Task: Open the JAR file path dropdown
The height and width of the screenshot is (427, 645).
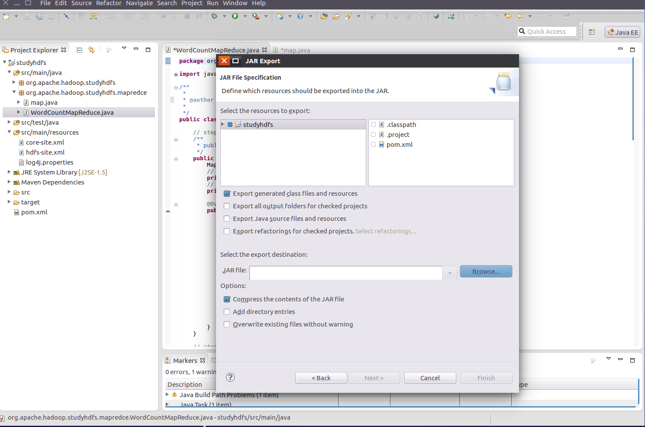Action: point(450,273)
